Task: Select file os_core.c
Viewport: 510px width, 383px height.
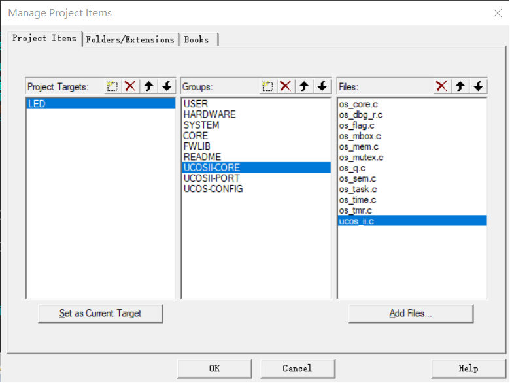Action: 412,105
